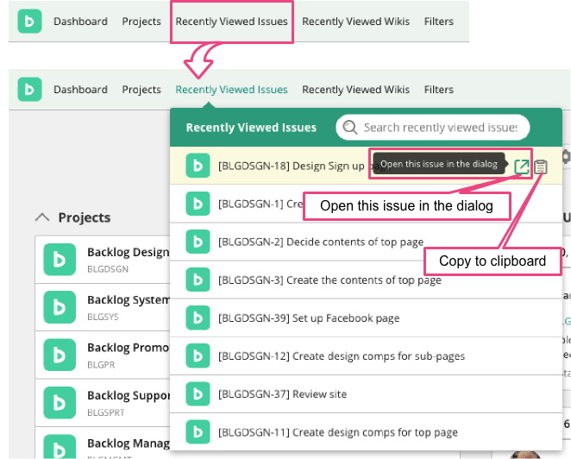This screenshot has height=459, width=571.
Task: Click the Backlog Design project icon
Action: pyautogui.click(x=60, y=260)
